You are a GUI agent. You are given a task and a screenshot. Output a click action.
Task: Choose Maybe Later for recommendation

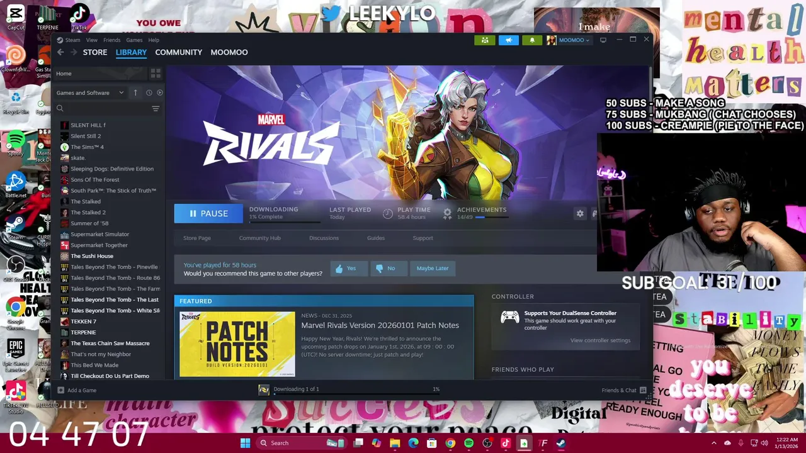pos(433,268)
